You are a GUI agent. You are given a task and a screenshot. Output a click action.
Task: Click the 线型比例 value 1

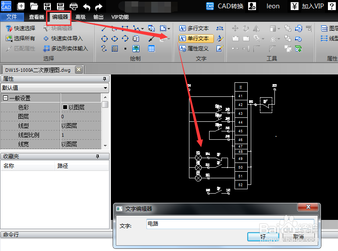pyautogui.click(x=81, y=135)
